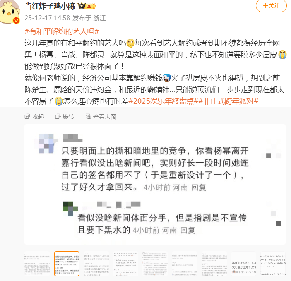291x281 pixels.
Task: Select the eighth image thumbnail
Action: (244, 264)
